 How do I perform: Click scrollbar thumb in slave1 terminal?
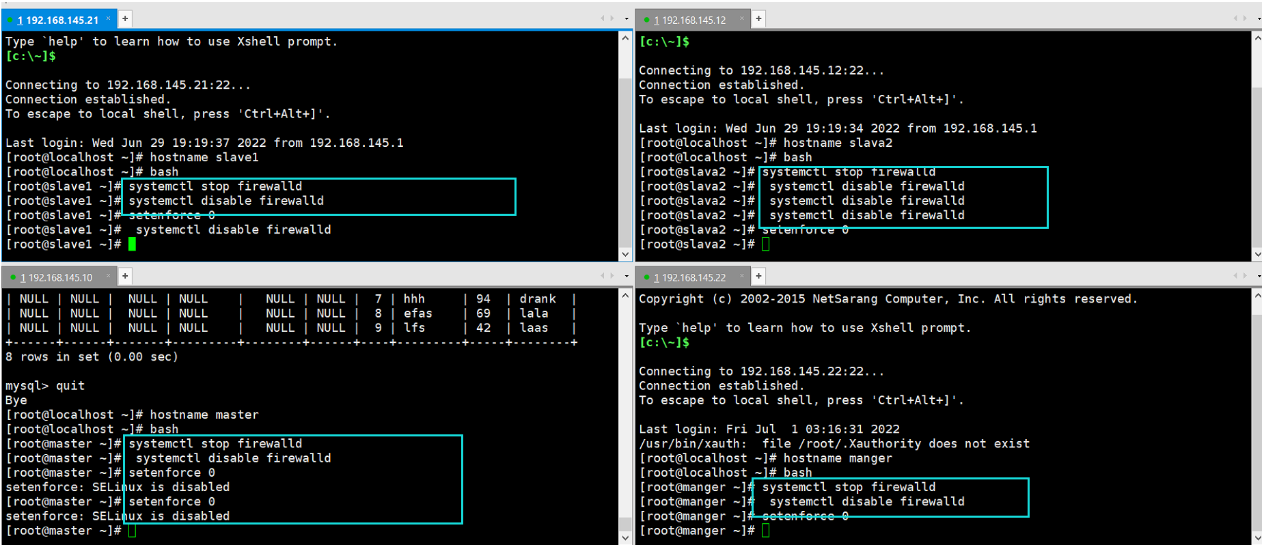pos(625,163)
